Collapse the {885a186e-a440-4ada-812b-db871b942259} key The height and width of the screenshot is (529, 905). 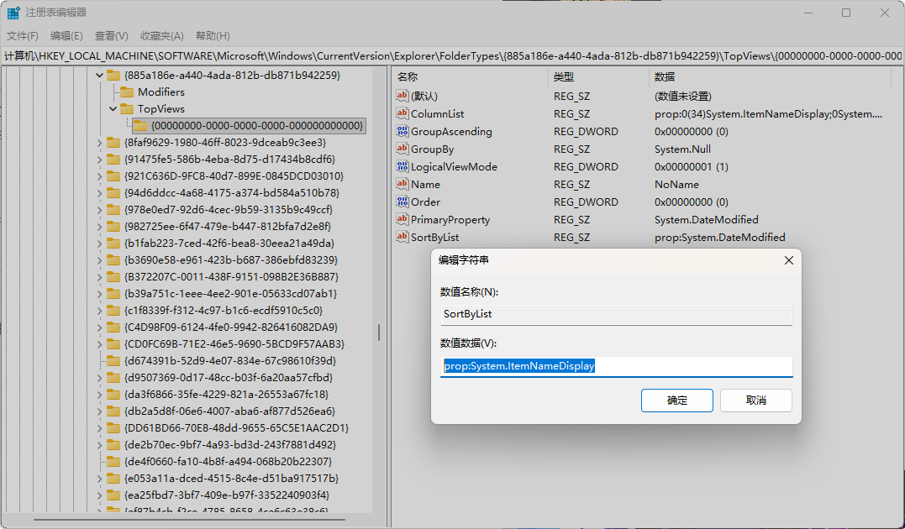click(x=99, y=75)
